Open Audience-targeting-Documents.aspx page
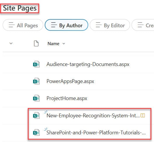 [x=88, y=64]
